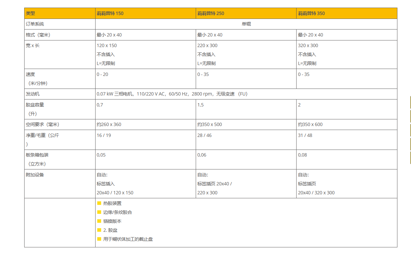Screen dimensions: 411x257
Task: Click the 0.07 kW motor specification text
Action: (172, 94)
